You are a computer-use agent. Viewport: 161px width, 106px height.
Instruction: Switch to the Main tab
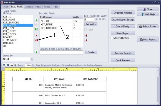6,7
